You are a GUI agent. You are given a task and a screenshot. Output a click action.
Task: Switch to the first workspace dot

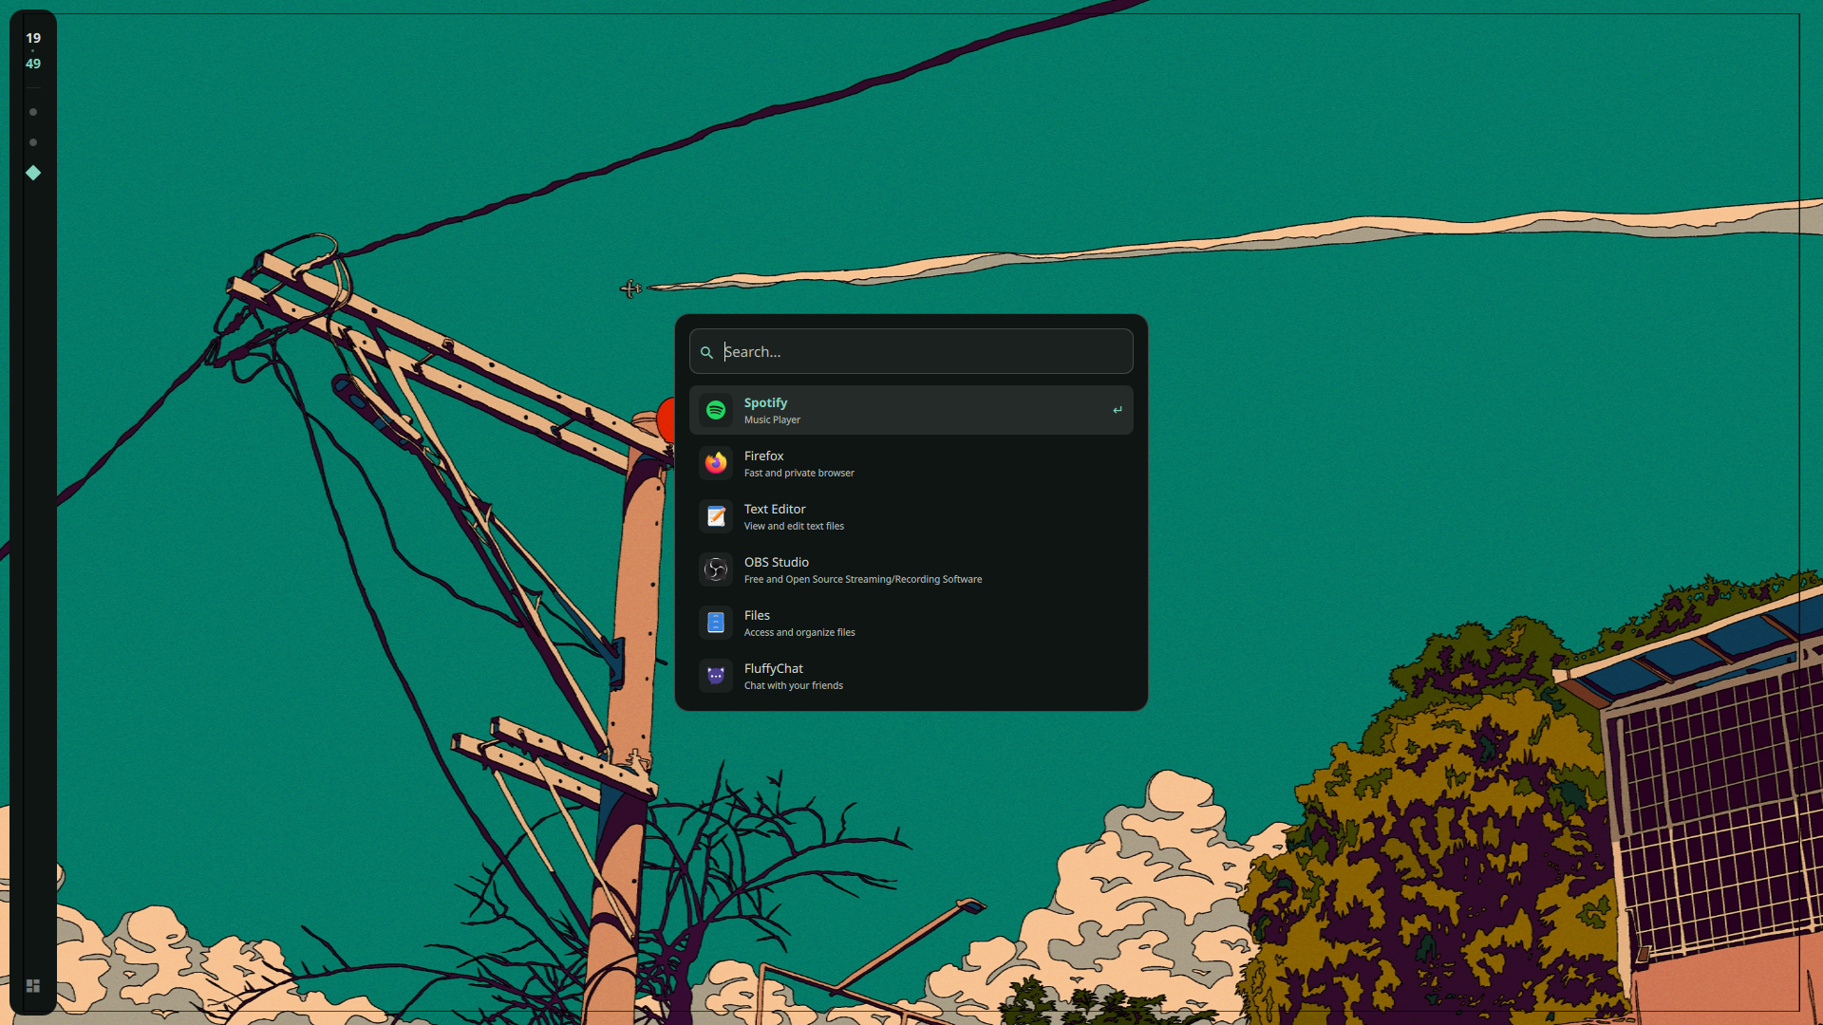tap(33, 112)
